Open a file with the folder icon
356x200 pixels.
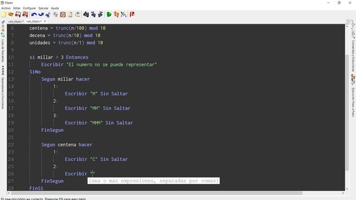click(11, 14)
